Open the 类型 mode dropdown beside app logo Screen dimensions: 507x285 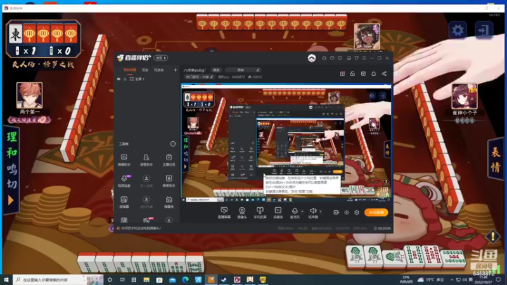click(161, 58)
